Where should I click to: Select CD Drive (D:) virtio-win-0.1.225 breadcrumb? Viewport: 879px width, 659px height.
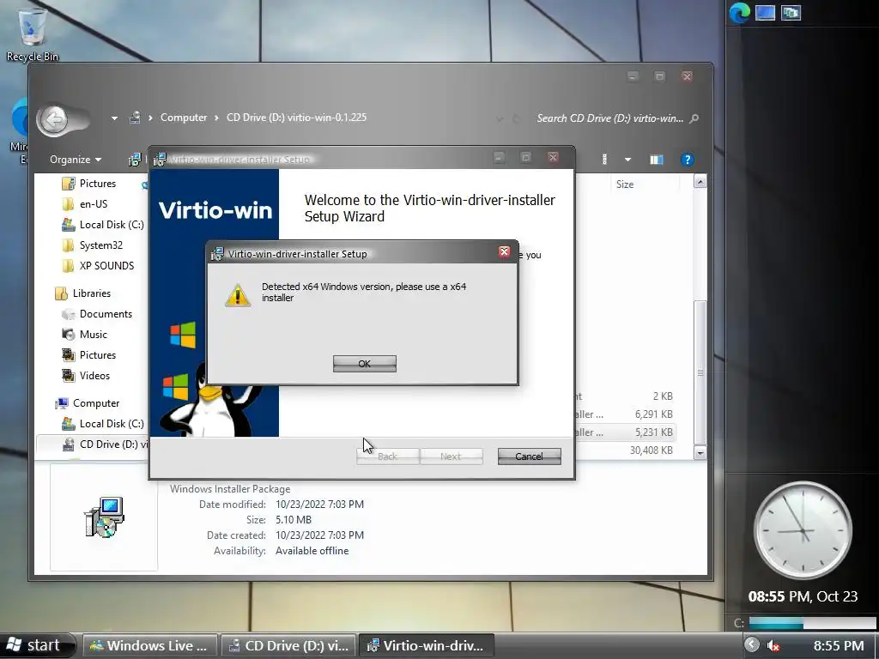pyautogui.click(x=296, y=118)
